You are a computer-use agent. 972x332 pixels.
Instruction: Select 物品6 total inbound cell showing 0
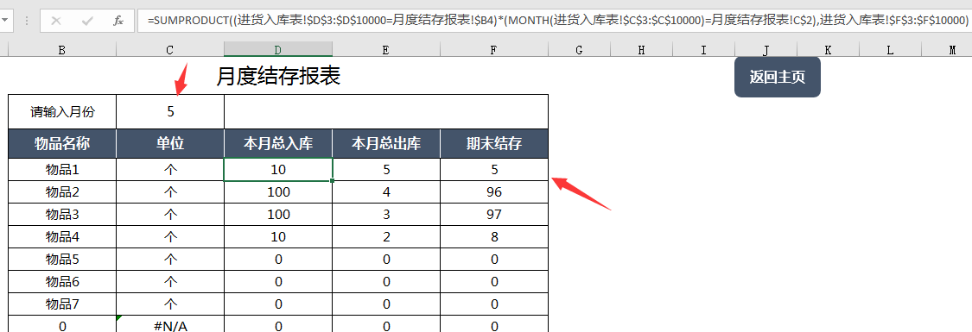coord(278,282)
